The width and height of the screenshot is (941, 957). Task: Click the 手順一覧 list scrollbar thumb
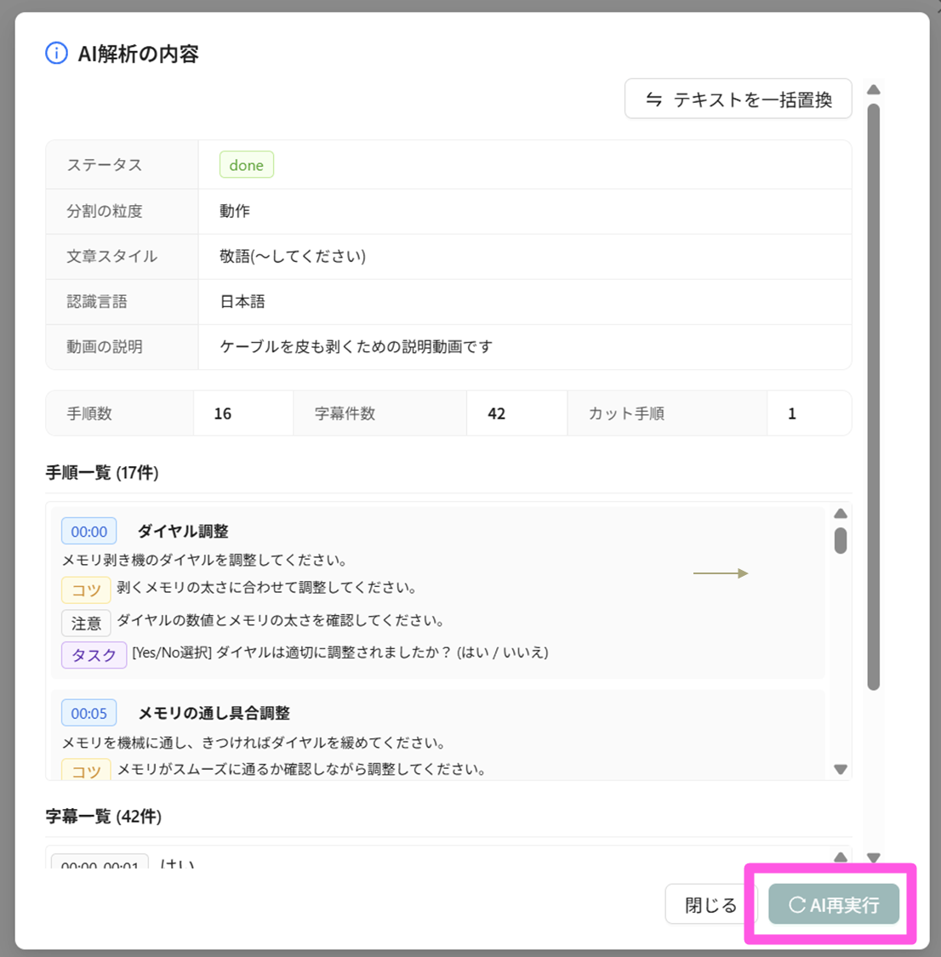(841, 540)
